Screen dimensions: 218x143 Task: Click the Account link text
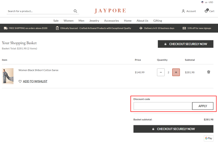[x=191, y=11]
